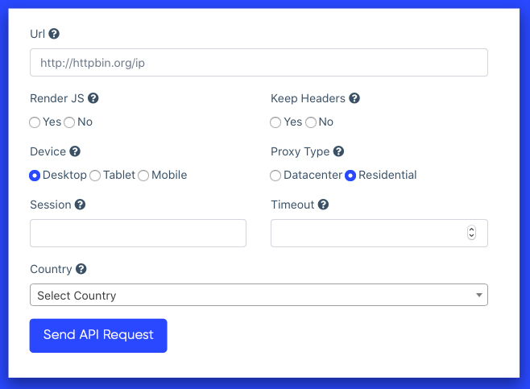530x389 pixels.
Task: Choose the Mobile device radio button
Action: pos(143,176)
